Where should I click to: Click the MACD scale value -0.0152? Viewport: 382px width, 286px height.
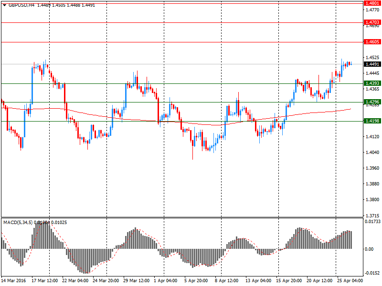pos(372,273)
